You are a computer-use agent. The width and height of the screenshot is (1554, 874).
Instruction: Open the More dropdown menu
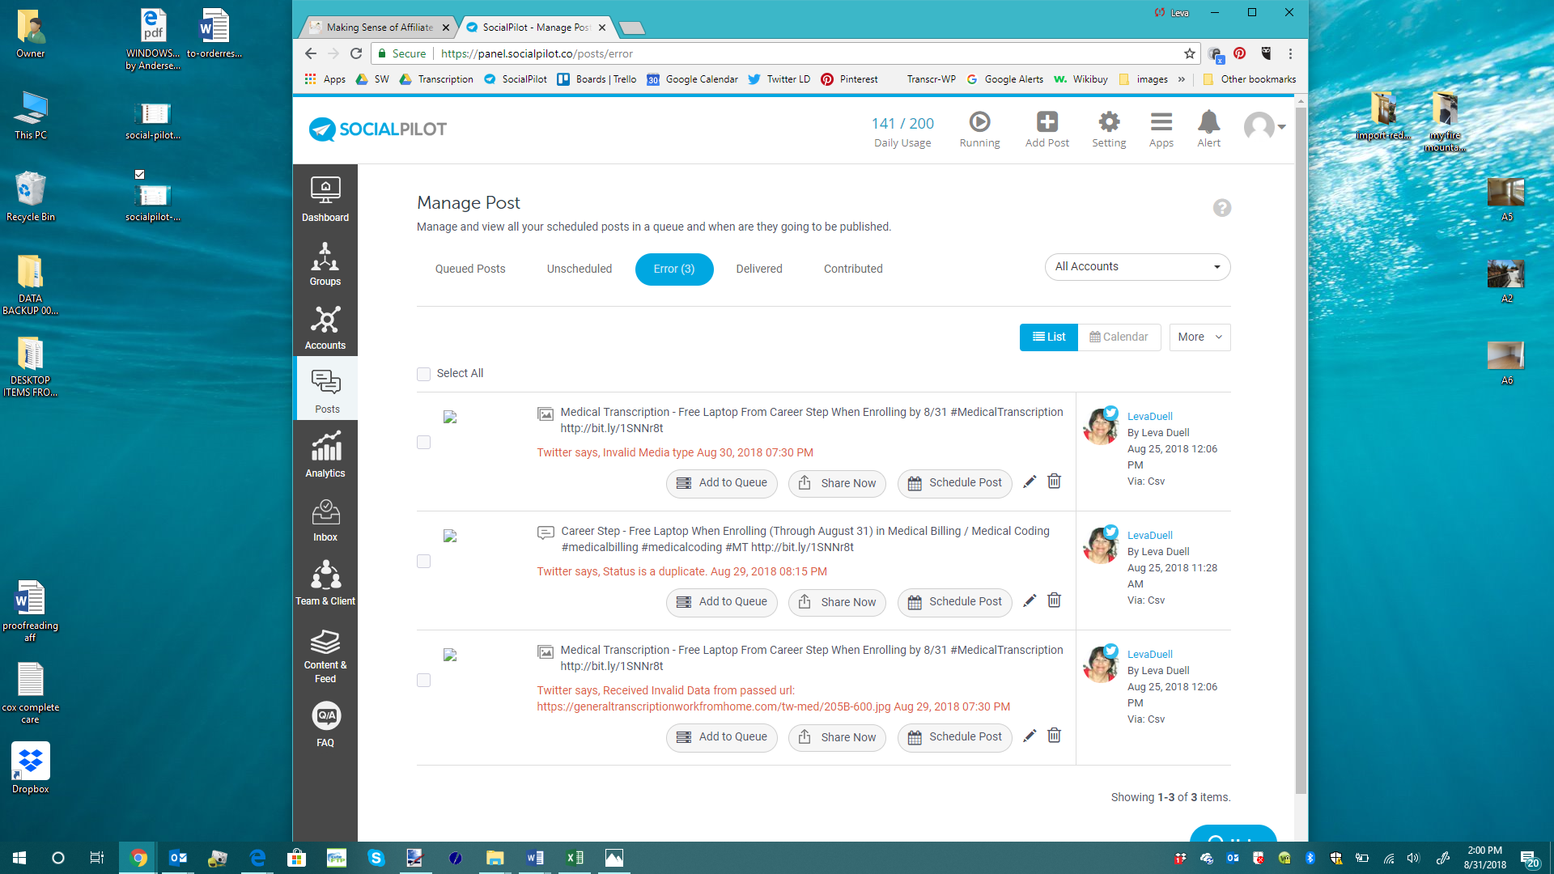coord(1199,337)
